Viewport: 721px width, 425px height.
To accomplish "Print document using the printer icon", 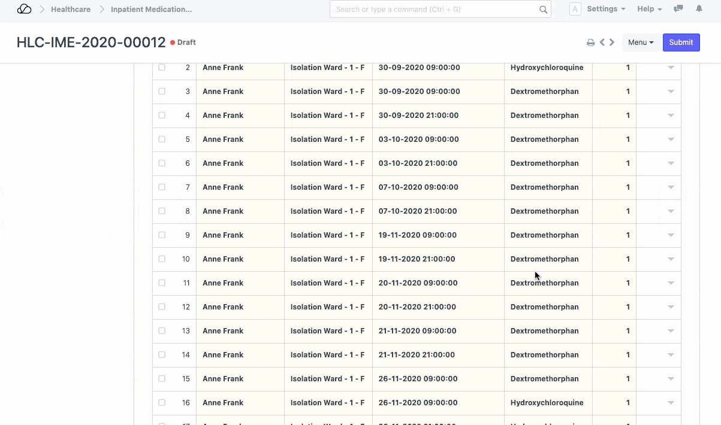I will (590, 42).
